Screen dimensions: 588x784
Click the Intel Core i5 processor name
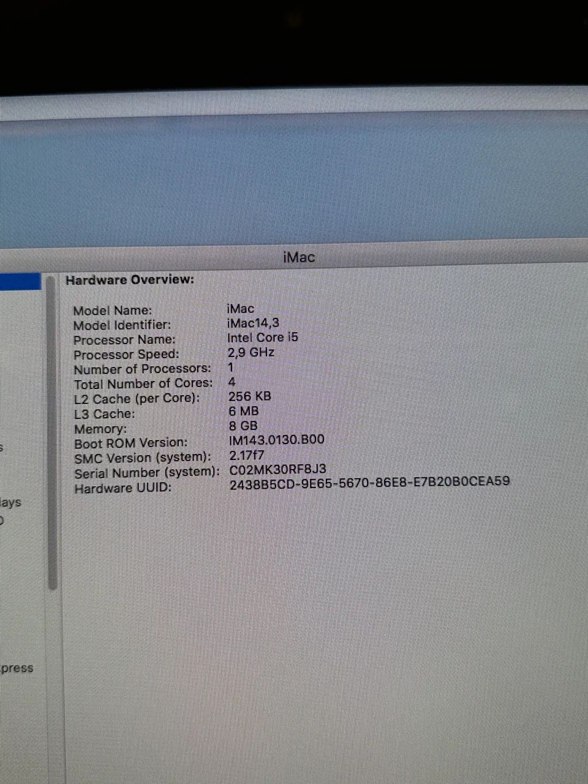point(263,337)
